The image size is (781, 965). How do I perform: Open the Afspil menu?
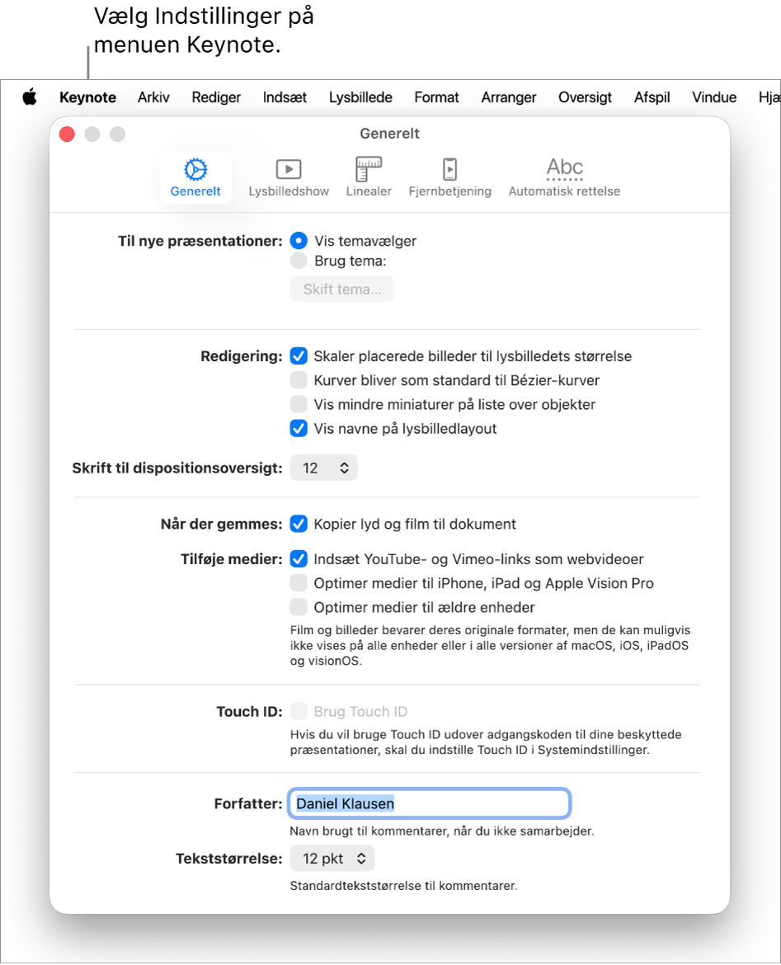point(652,97)
